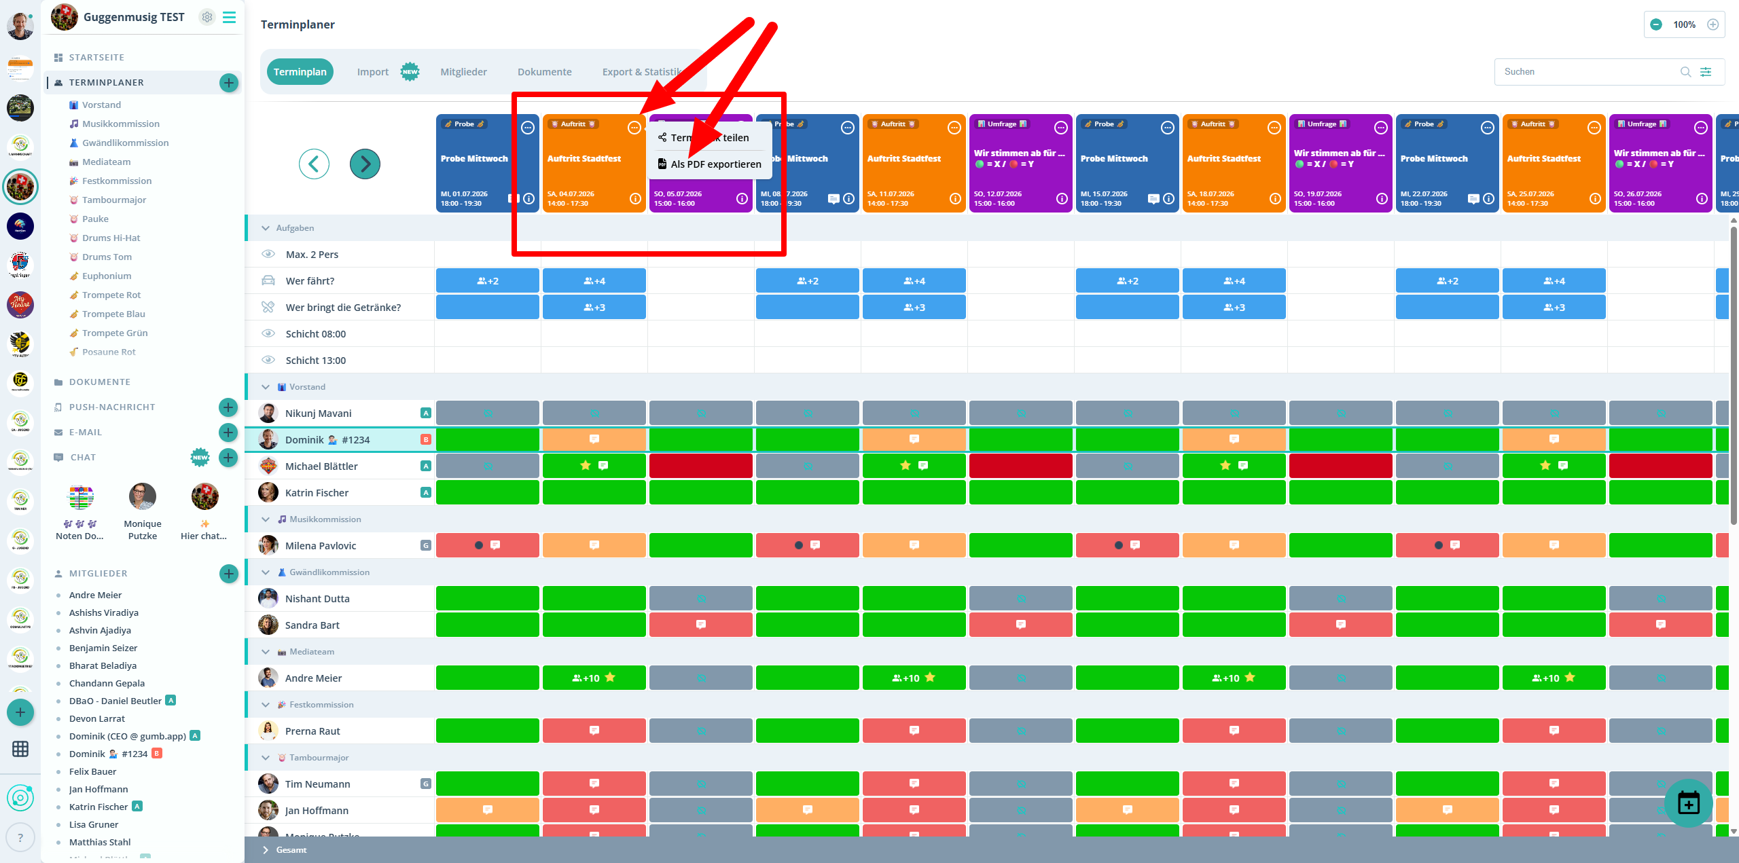This screenshot has width=1739, height=863.
Task: Compose a new e-mail via plus icon
Action: click(x=228, y=433)
